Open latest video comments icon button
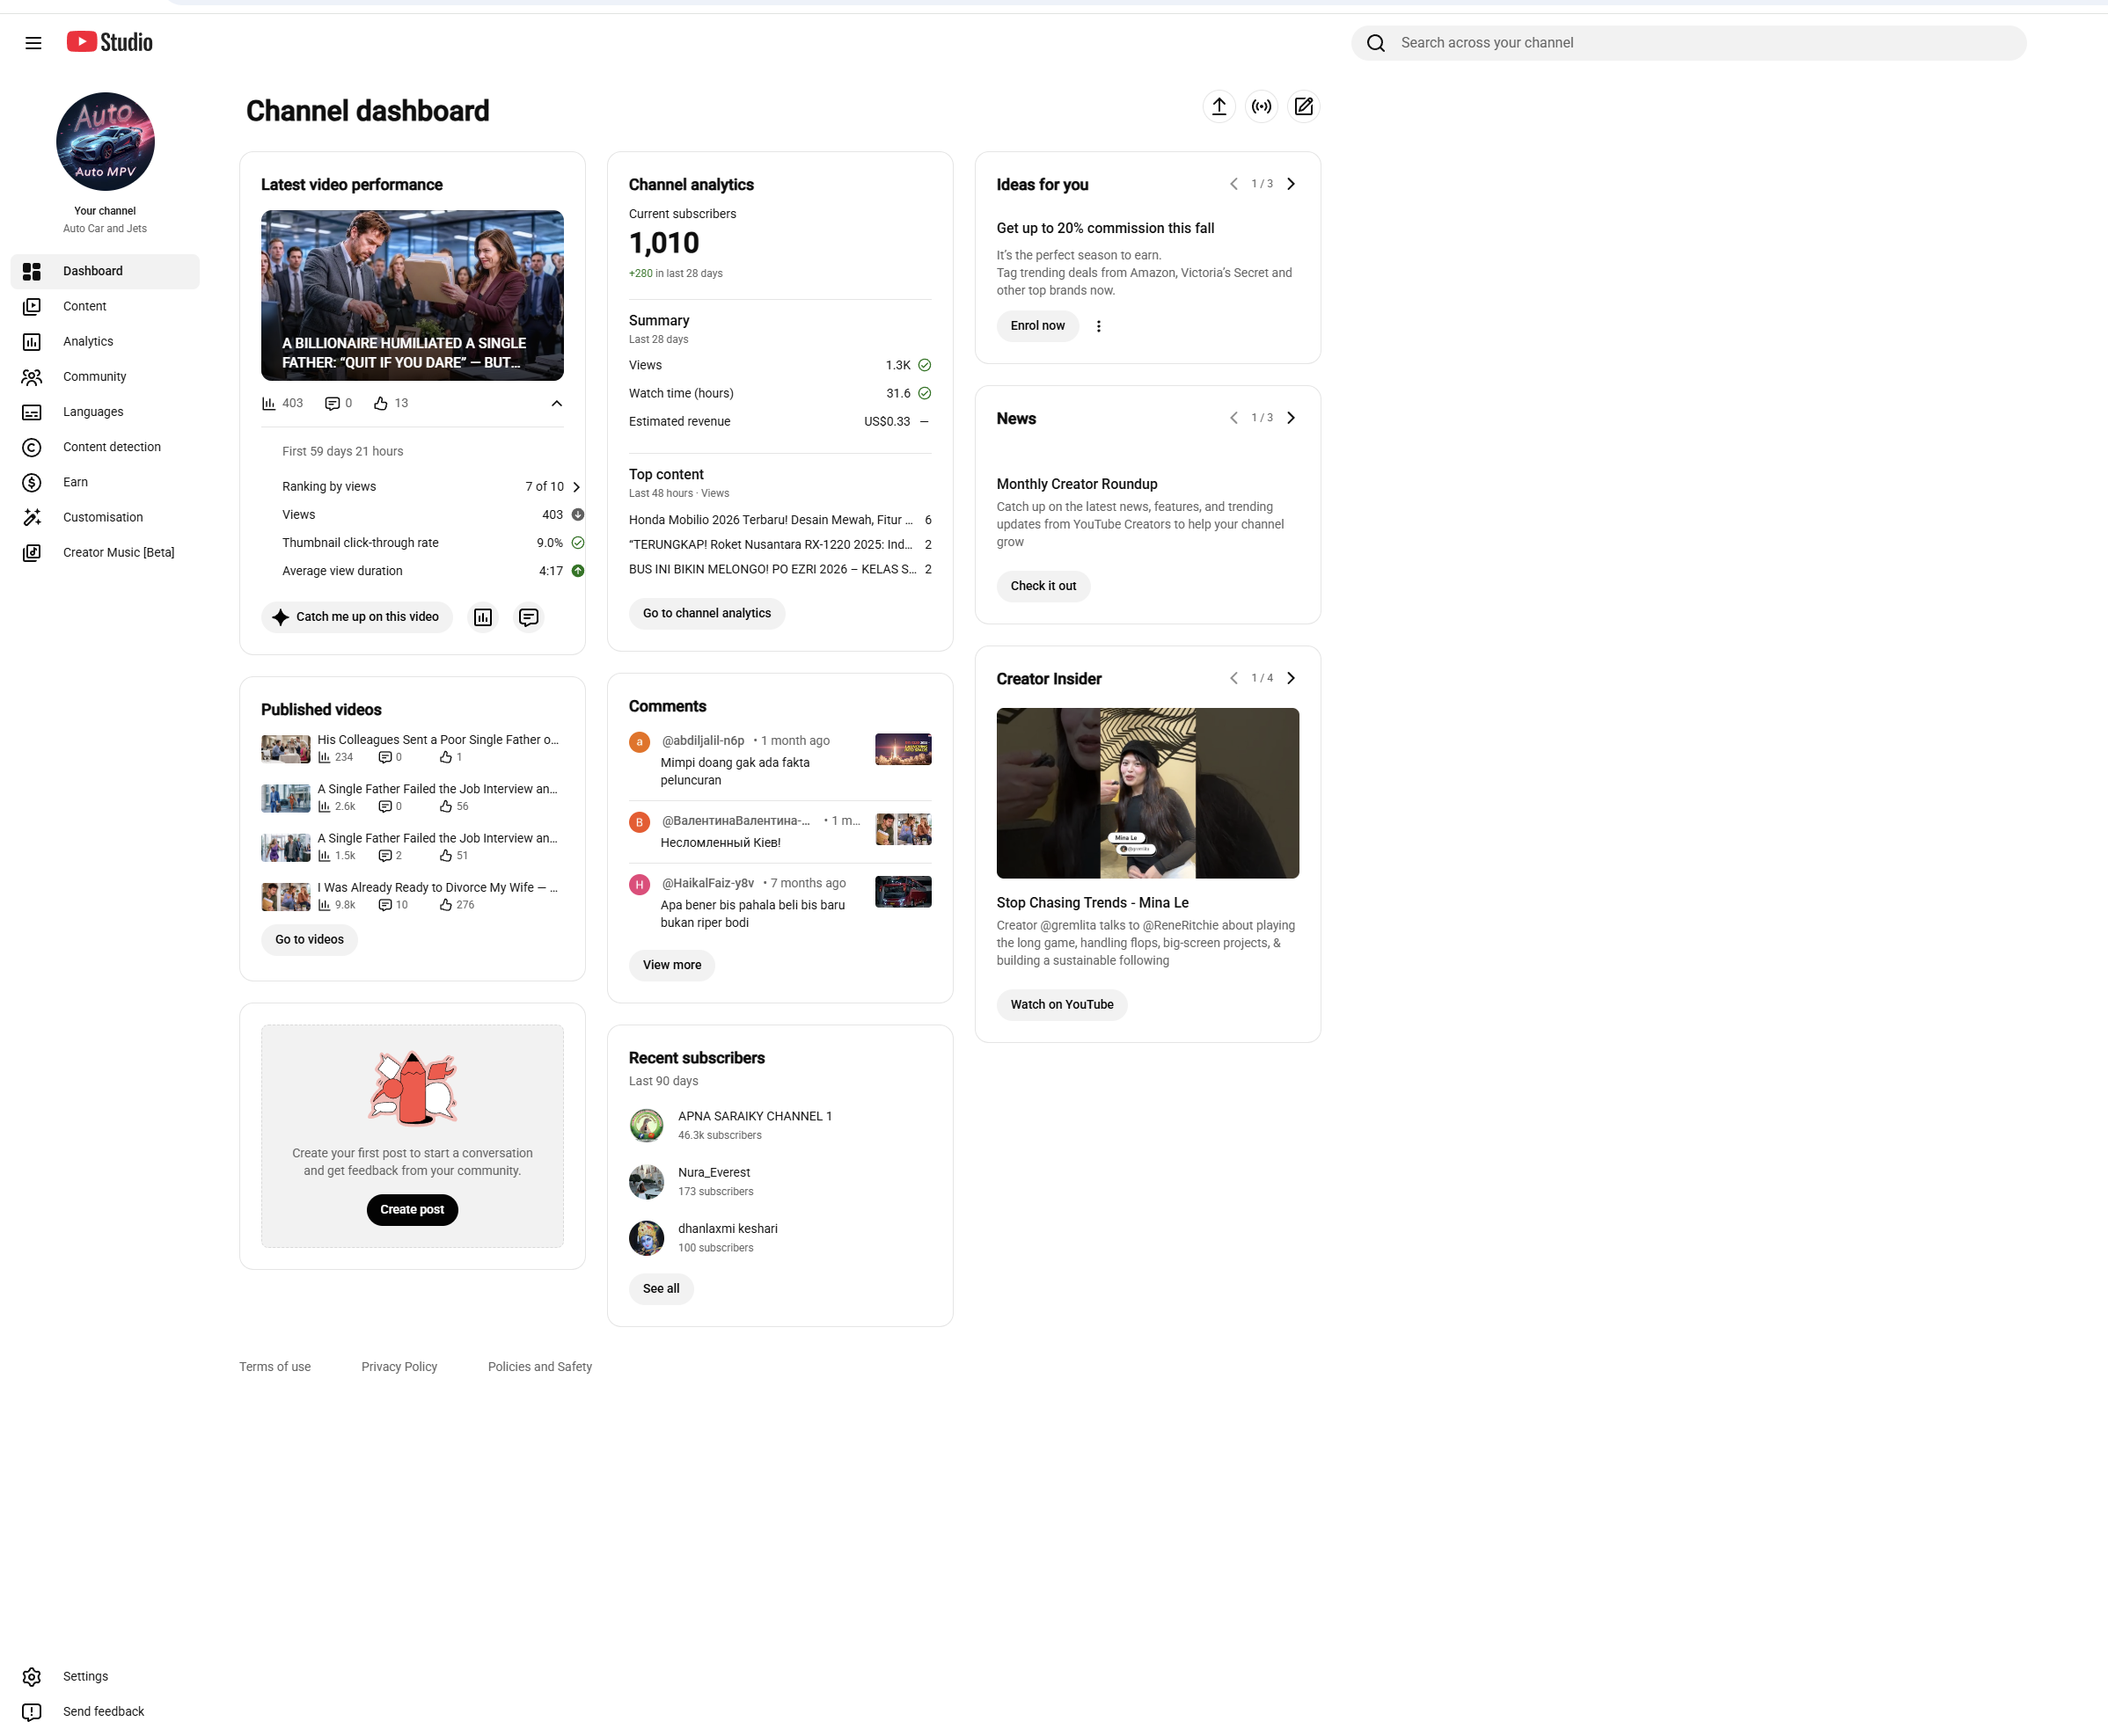This screenshot has width=2108, height=1736. pos(528,617)
